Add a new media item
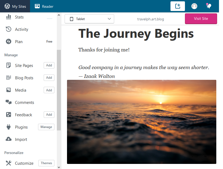 [49, 90]
